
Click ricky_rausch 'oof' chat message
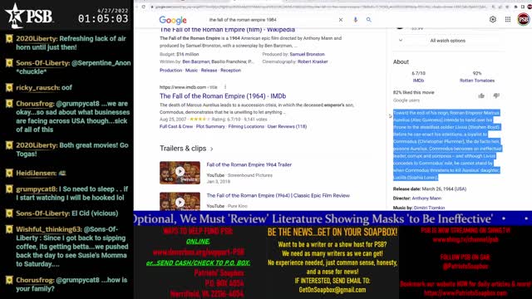coord(44,88)
